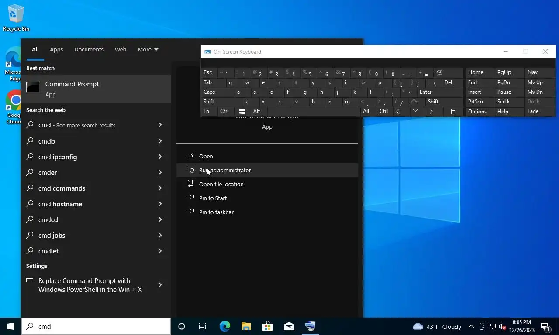Toggle the Fade key on the On-Screen Keyboard

[539, 111]
